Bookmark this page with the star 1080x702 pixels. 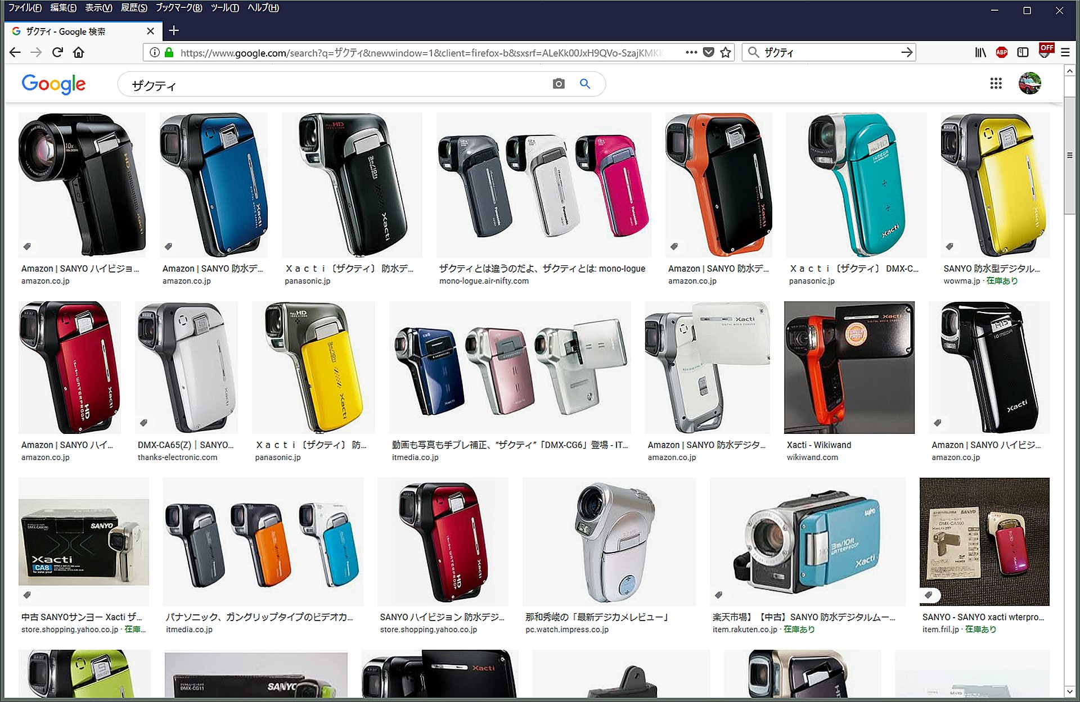coord(726,52)
